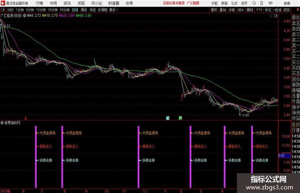The height and width of the screenshot is (193, 300).
Task: Open the 问小达 menu
Action: tap(97, 3)
